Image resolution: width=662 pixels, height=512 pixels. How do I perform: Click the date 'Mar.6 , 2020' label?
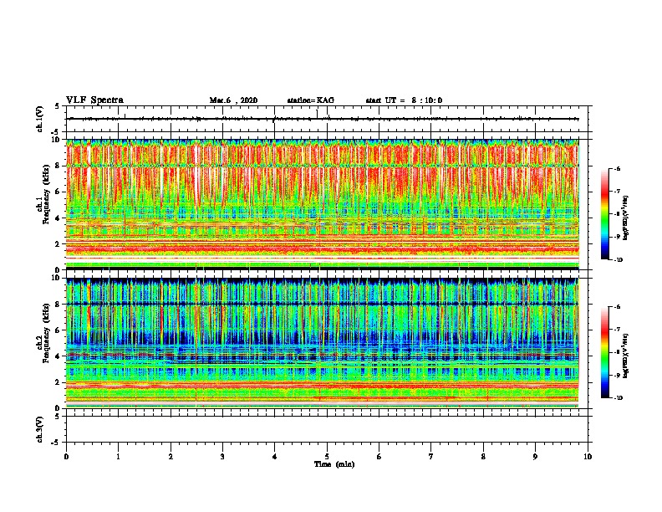pos(233,100)
